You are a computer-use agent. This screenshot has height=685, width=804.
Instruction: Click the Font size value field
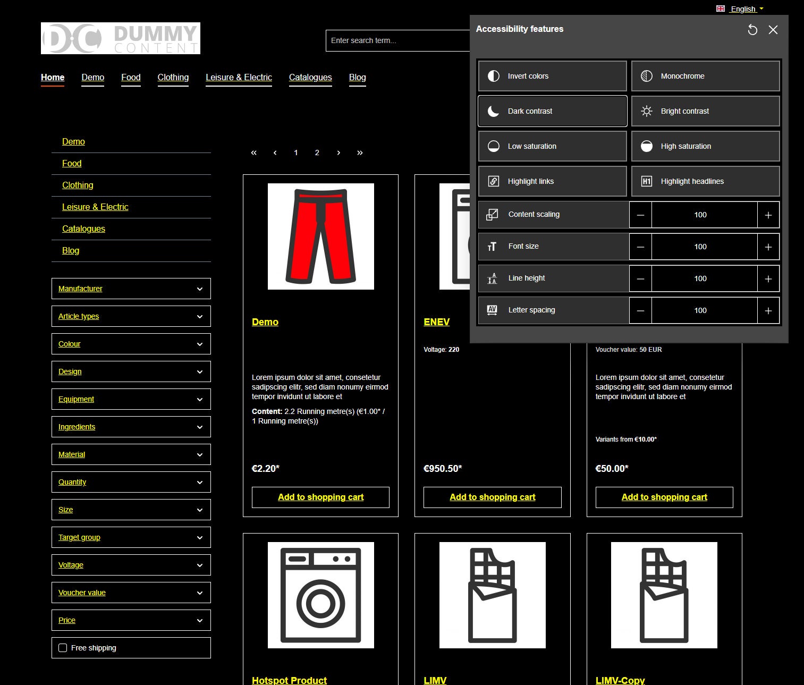[705, 247]
